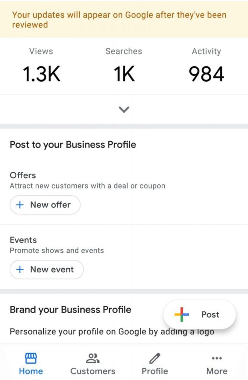Viewport: 248px width, 380px height.
Task: View the 1.3K Views stat
Action: 41,65
